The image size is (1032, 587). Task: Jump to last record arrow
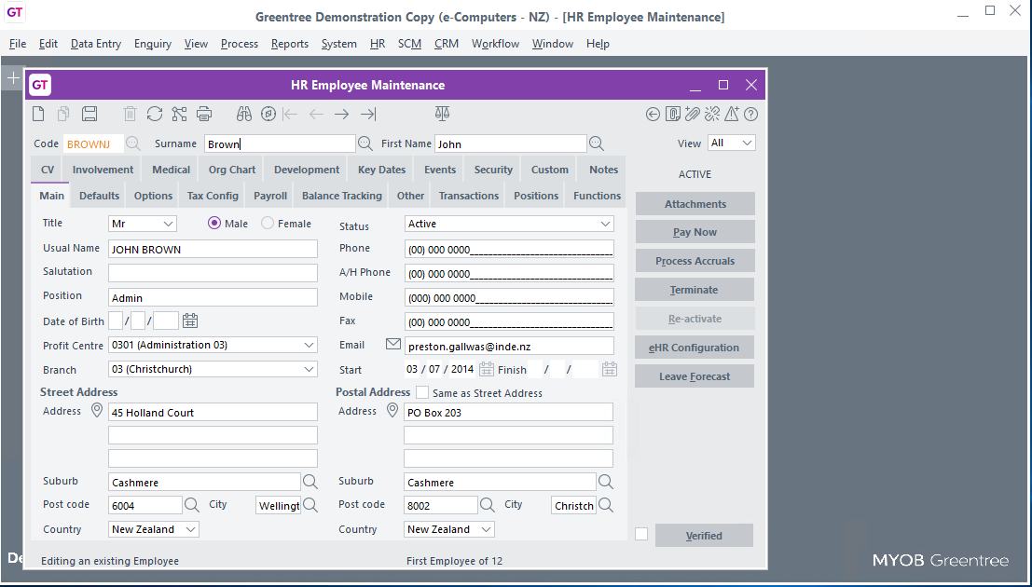point(368,115)
